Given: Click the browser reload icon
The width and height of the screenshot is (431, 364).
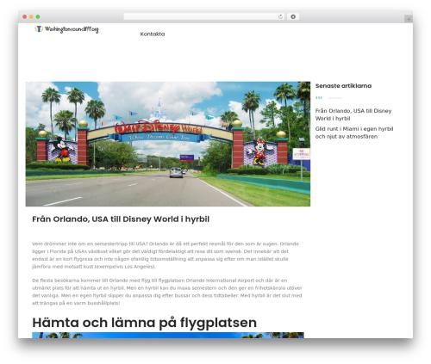Looking at the screenshot, I should [280, 17].
